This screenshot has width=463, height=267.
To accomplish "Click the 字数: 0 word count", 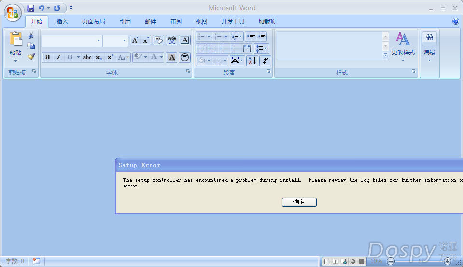I will click(x=15, y=261).
